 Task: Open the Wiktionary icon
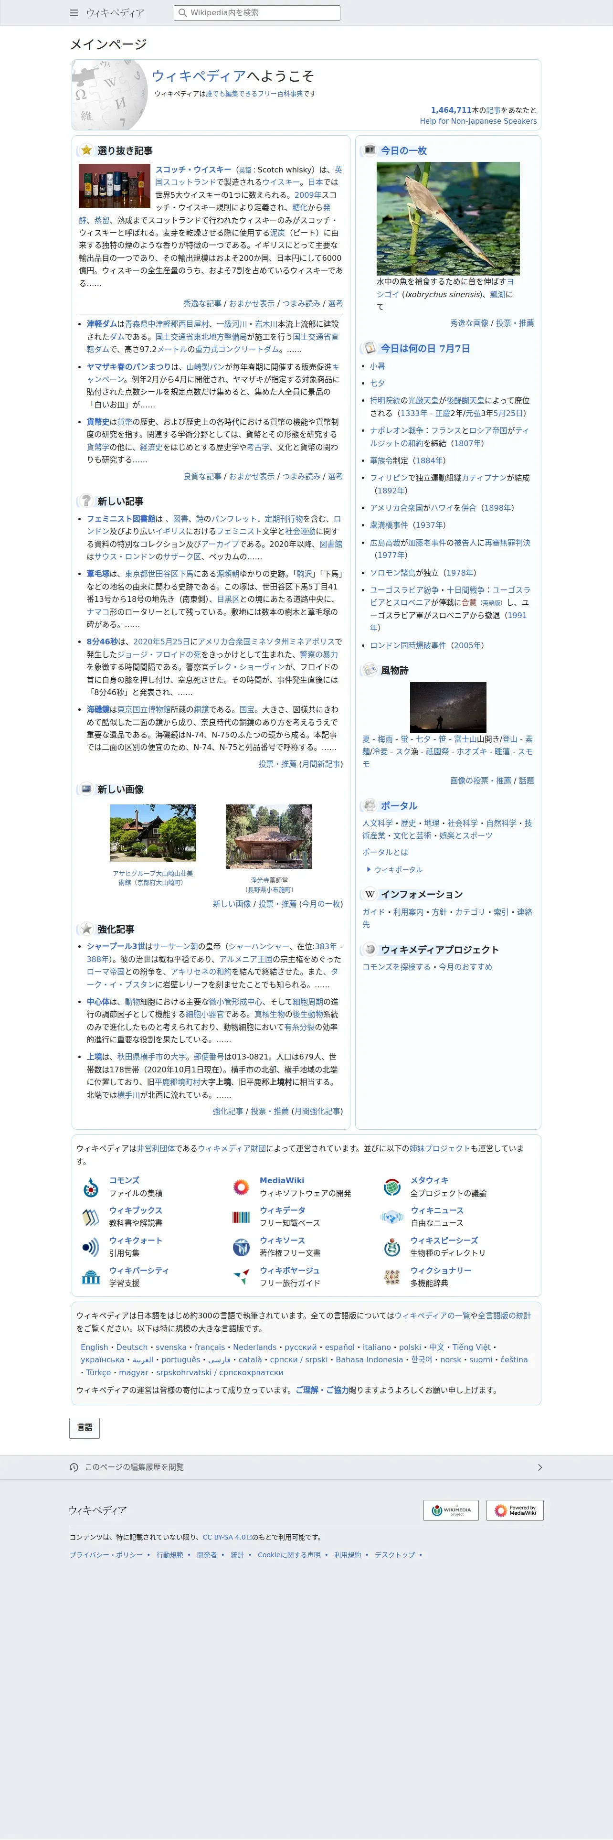coord(392,1277)
